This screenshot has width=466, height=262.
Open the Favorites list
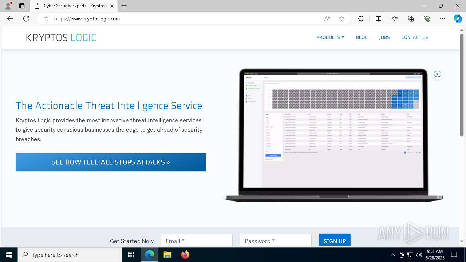coord(395,19)
